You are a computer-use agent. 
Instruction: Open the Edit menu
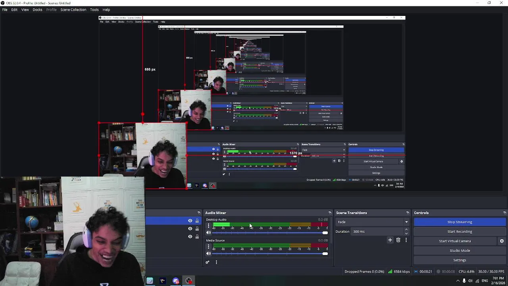pyautogui.click(x=14, y=10)
